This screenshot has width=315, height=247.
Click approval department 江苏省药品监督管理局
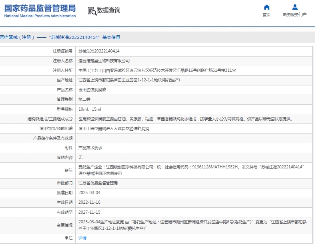(98, 183)
